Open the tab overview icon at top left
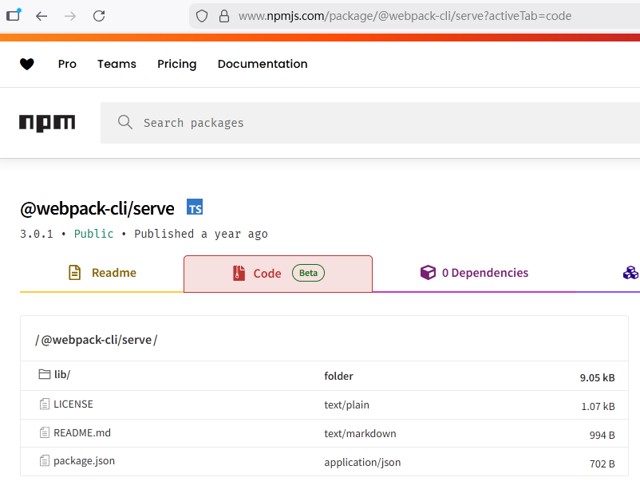 coord(14,15)
